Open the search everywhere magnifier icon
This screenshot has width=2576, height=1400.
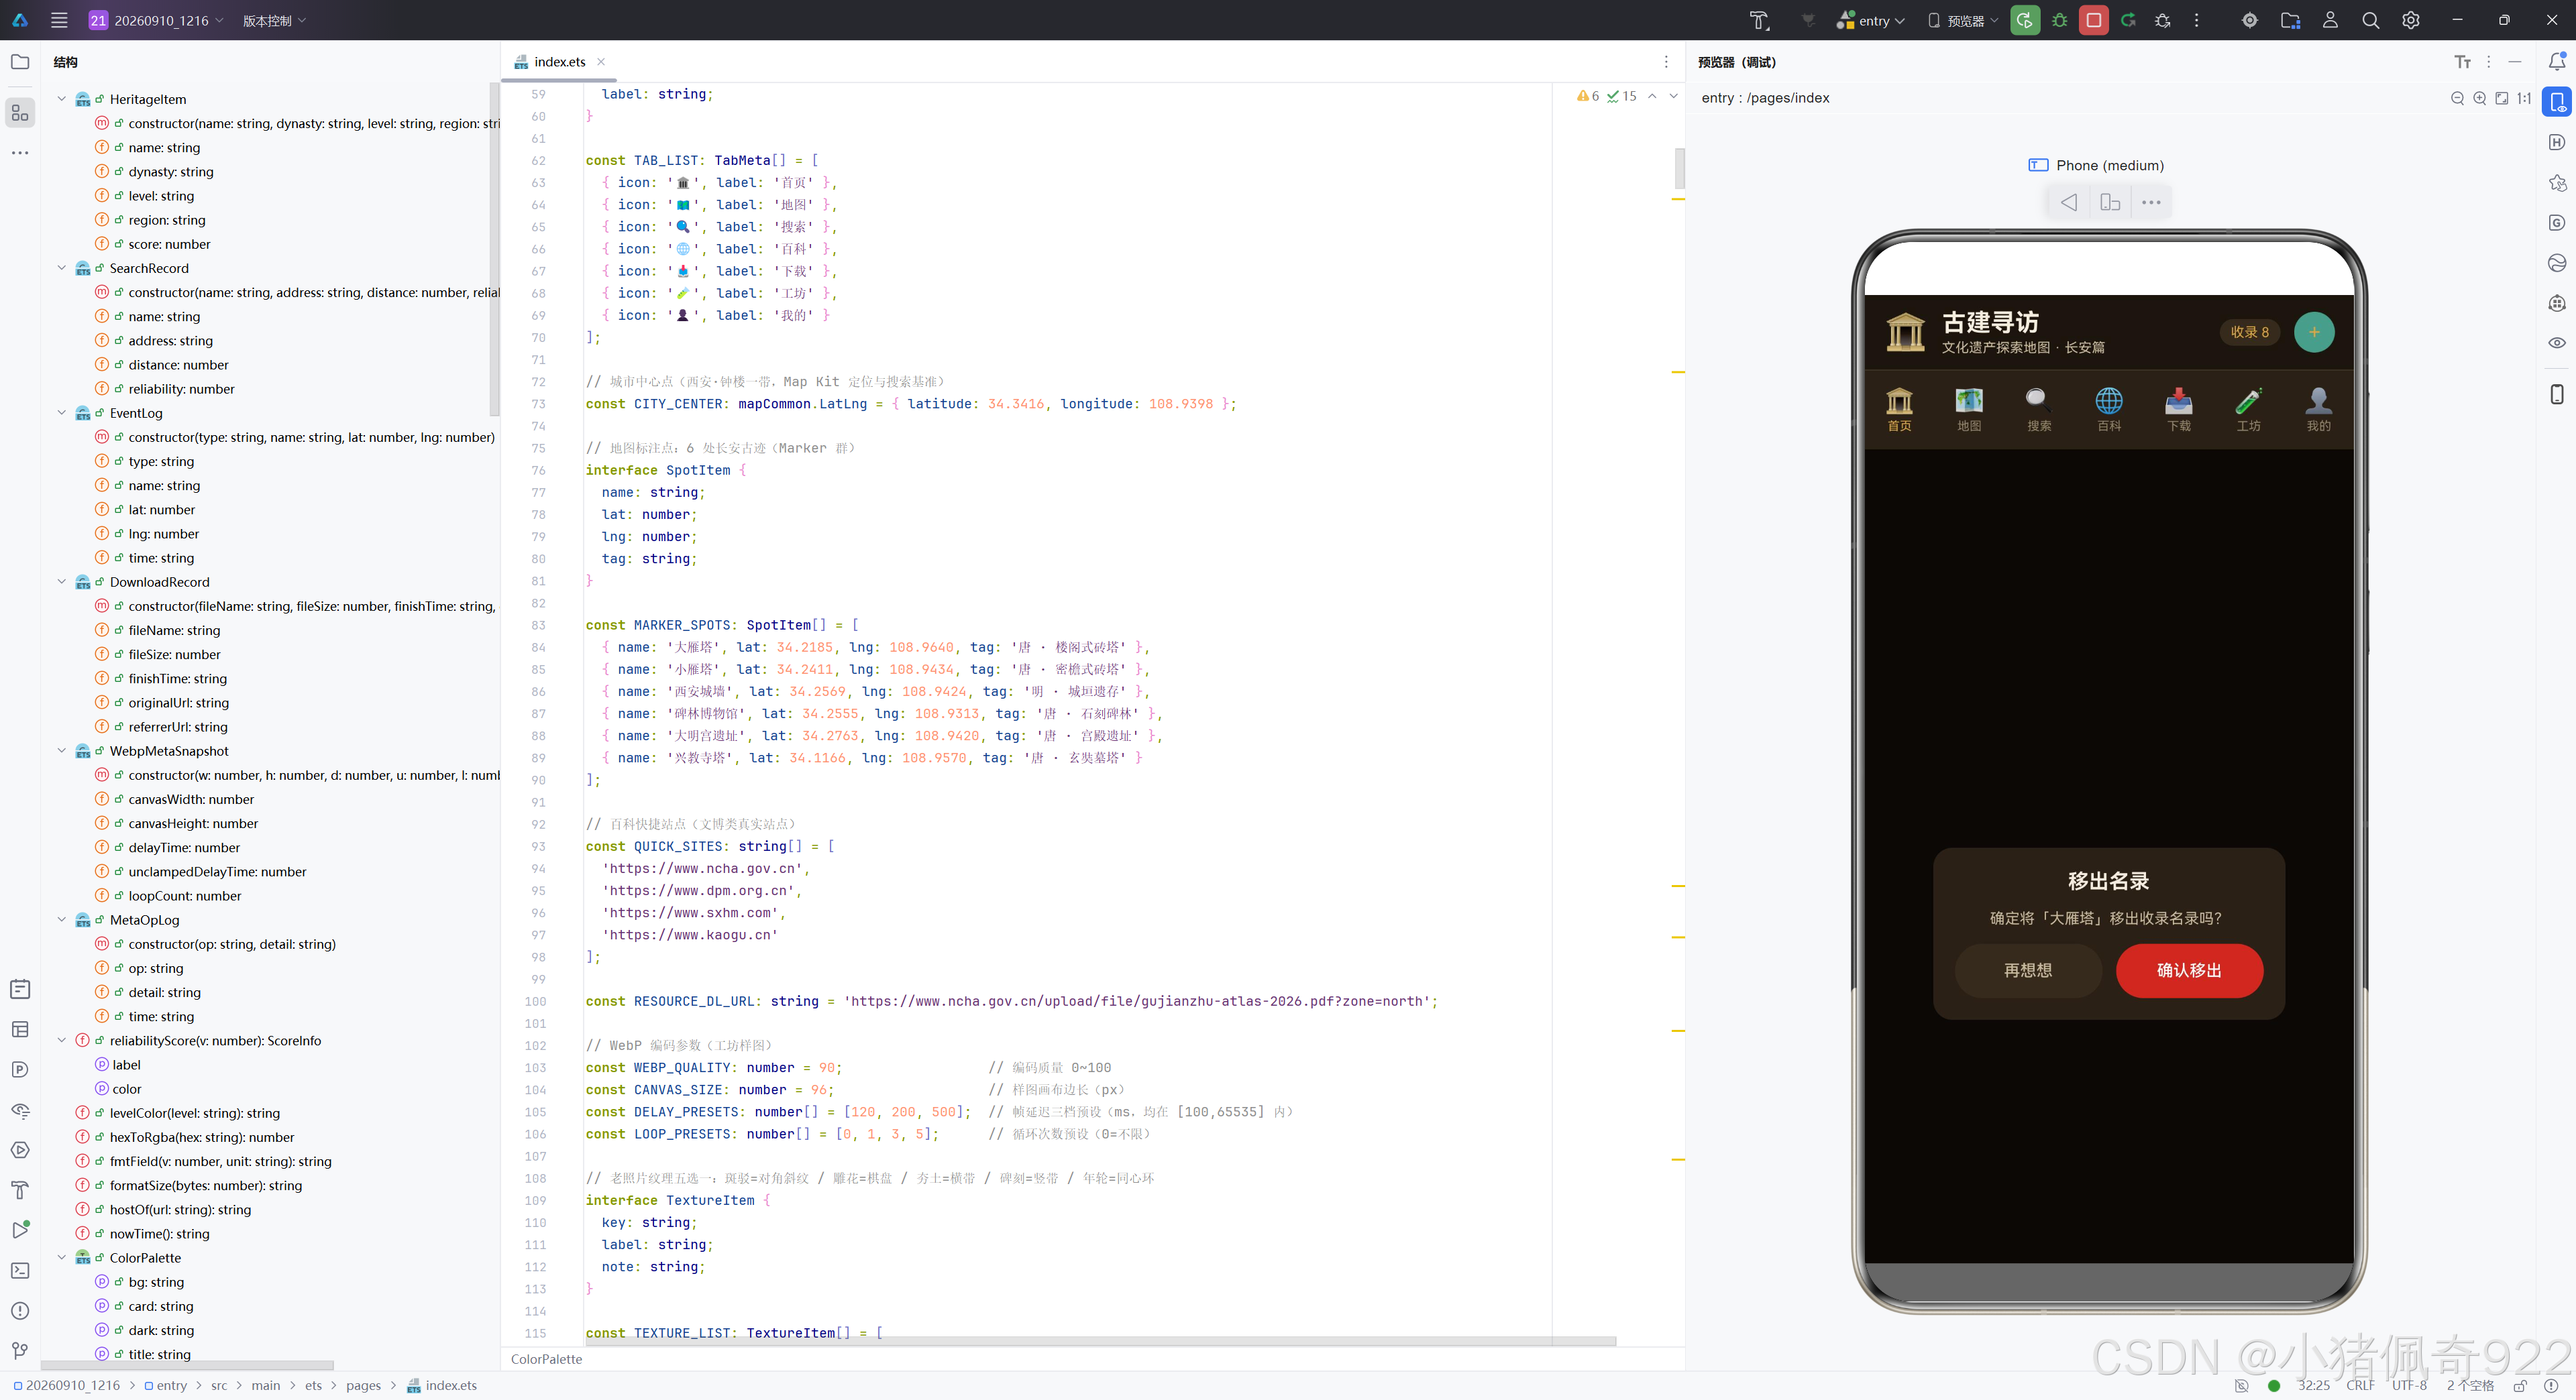coord(2370,20)
